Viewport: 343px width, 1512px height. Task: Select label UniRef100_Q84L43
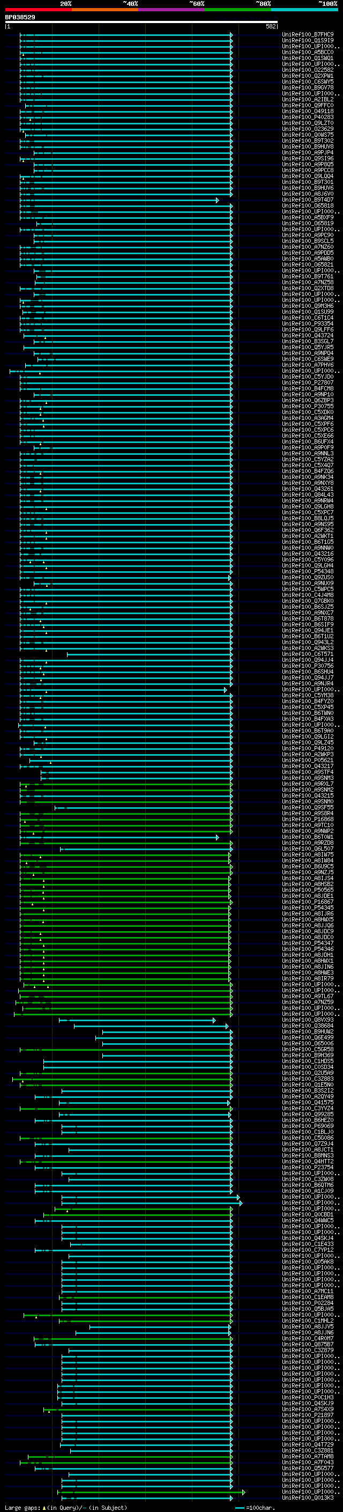pyautogui.click(x=308, y=495)
